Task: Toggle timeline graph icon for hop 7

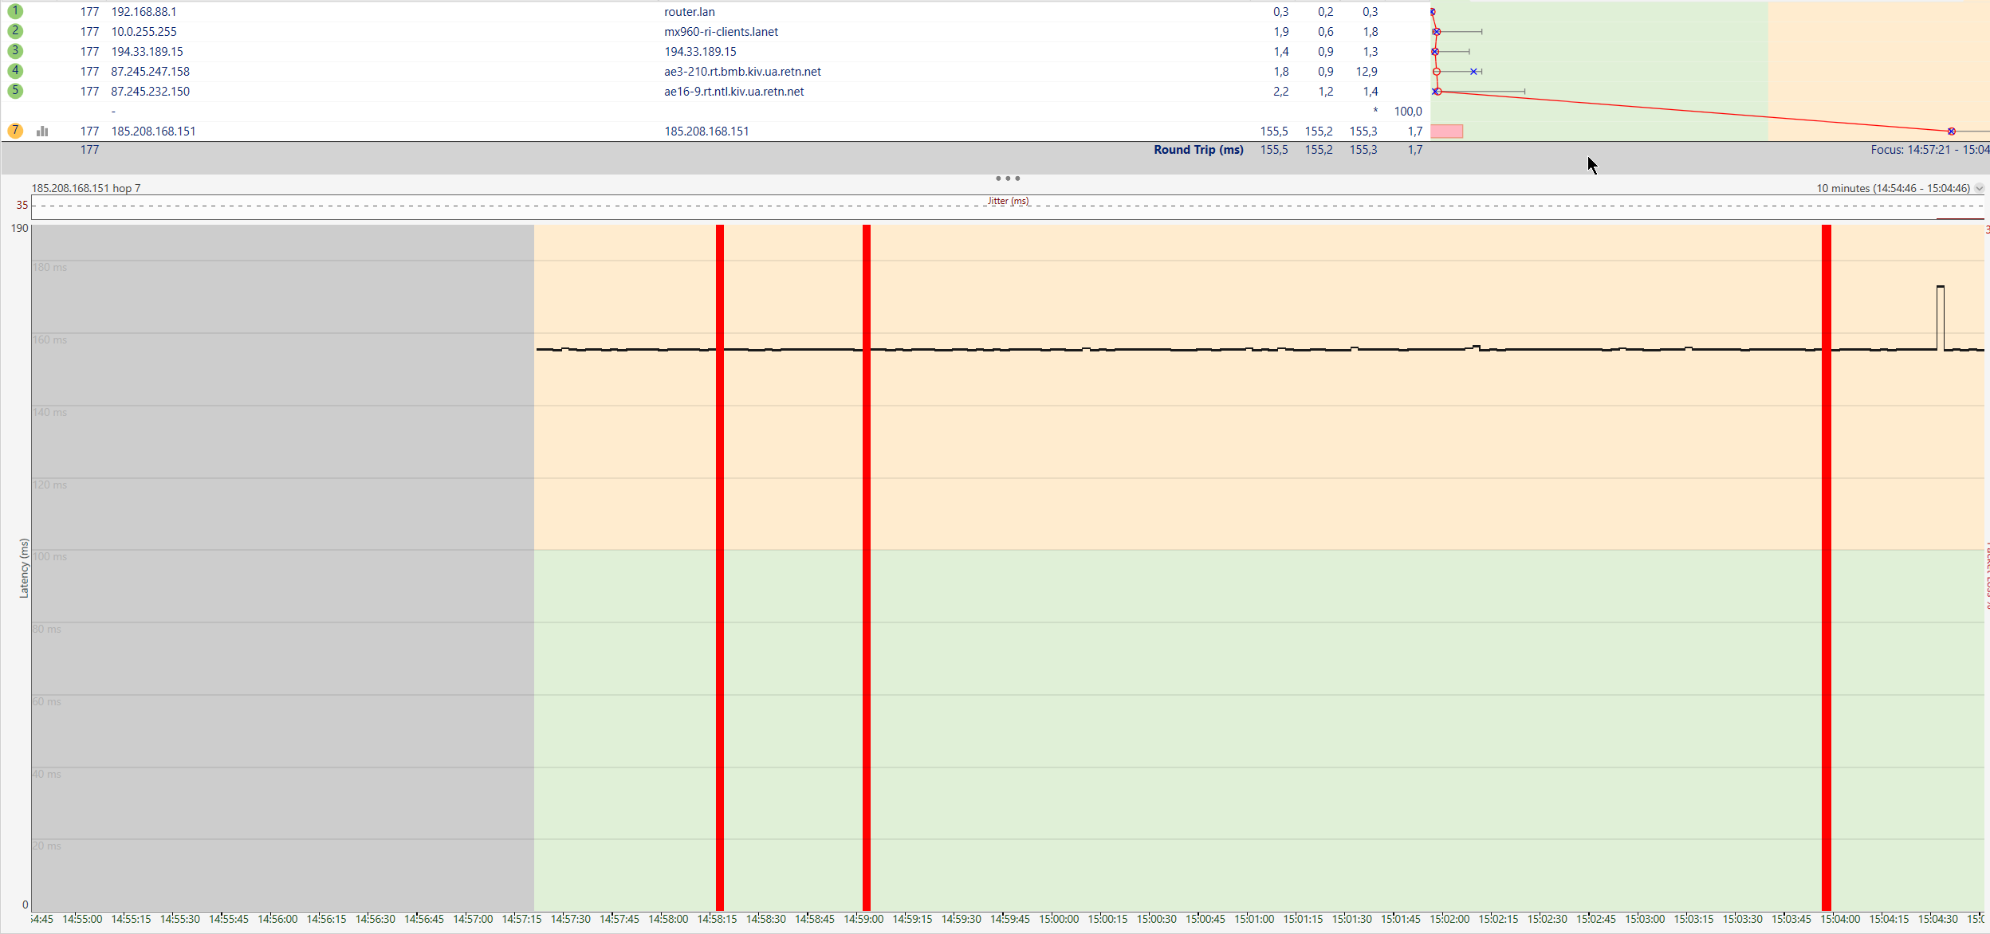Action: [x=42, y=131]
